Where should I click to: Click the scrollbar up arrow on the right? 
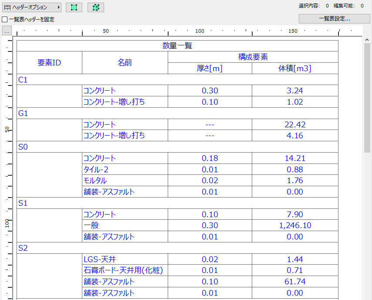coord(366,40)
